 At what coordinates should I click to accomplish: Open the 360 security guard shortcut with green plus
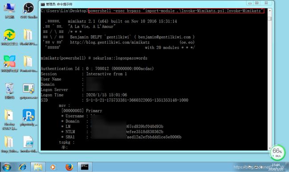click(9, 37)
